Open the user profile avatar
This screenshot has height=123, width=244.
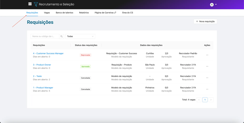[212, 5]
